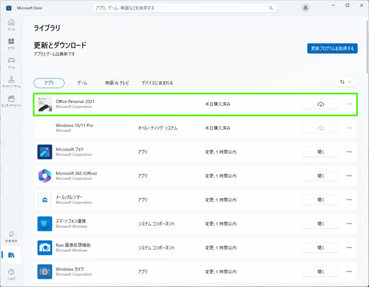Open Microsoft 365 (Office) with 開く button
369x287 pixels.
click(320, 176)
